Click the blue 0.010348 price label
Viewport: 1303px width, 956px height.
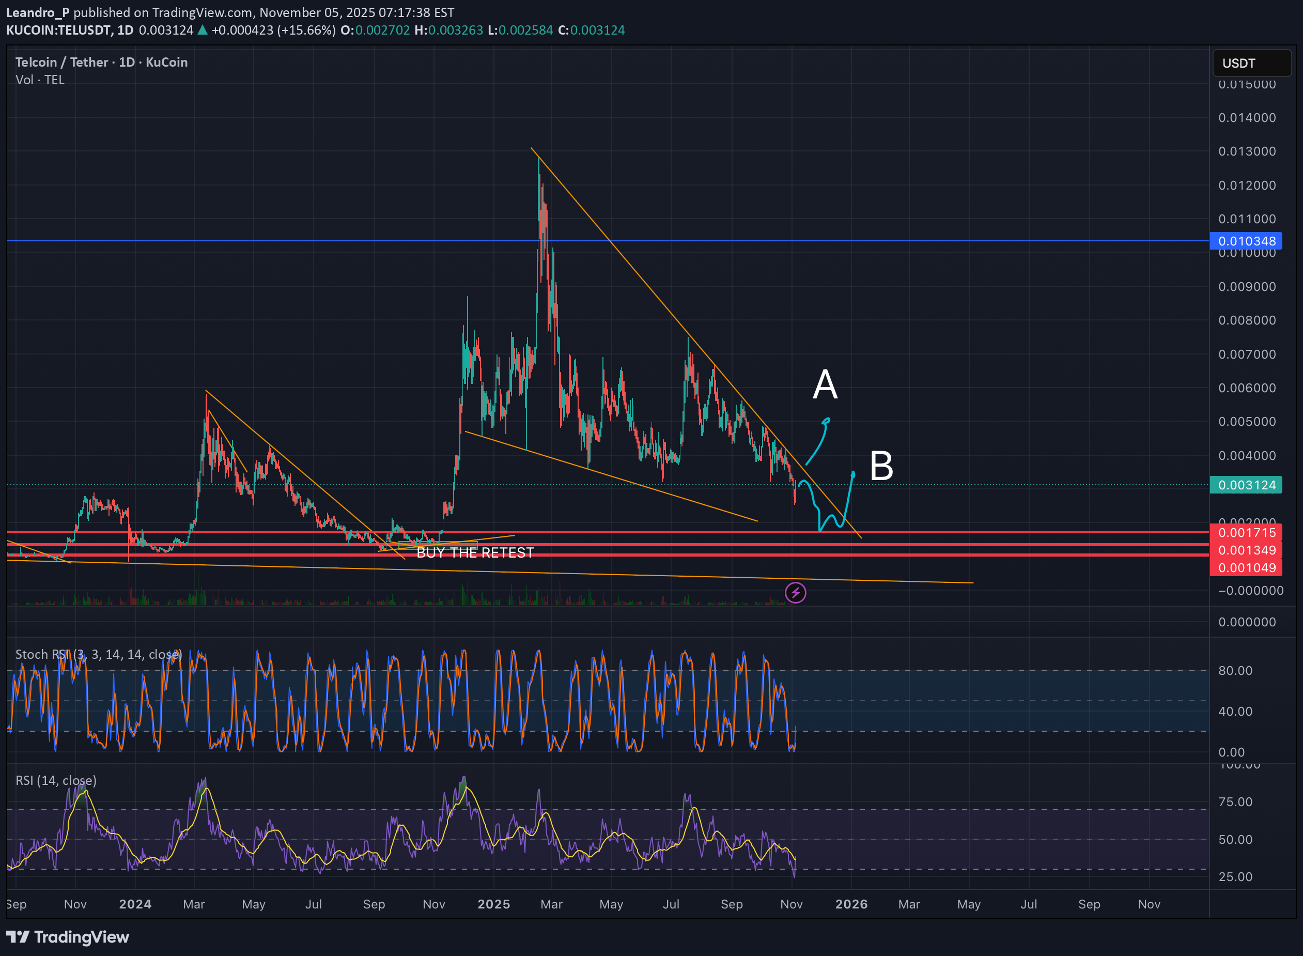tap(1246, 241)
